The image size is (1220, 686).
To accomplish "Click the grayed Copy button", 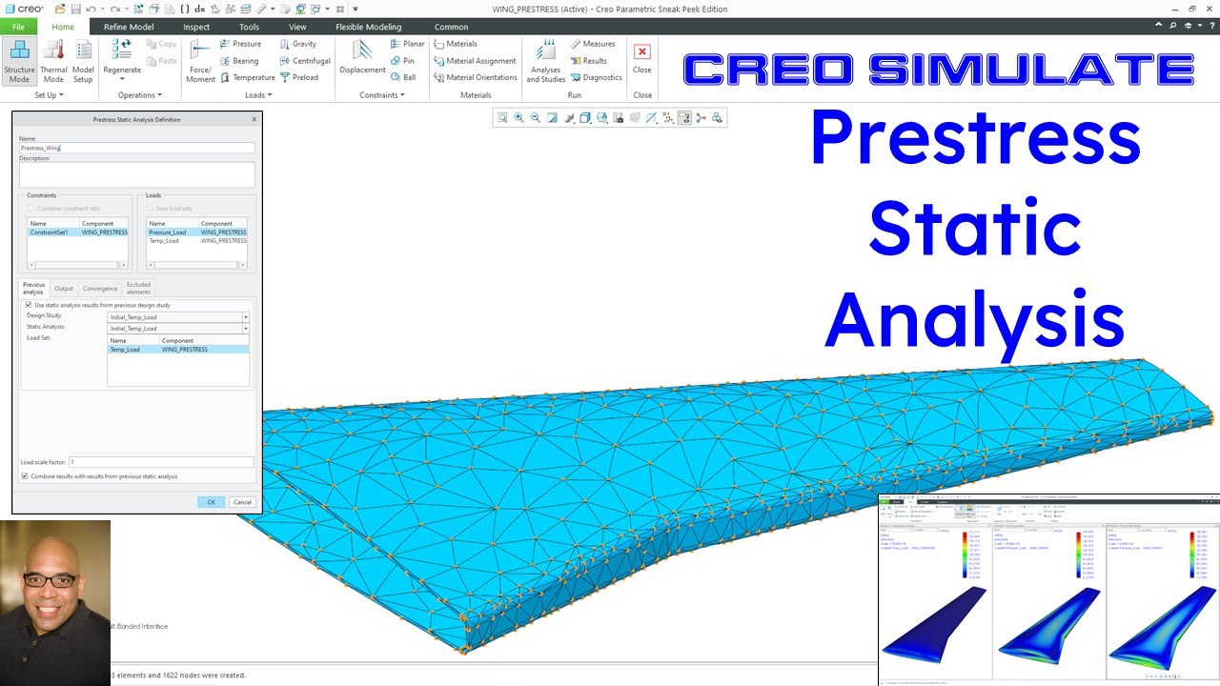I will tap(161, 44).
